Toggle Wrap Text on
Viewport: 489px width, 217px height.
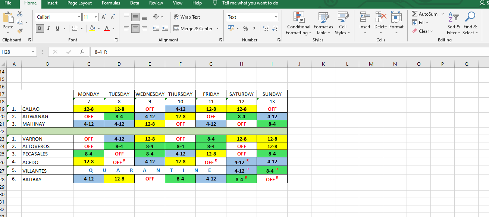[x=187, y=17]
